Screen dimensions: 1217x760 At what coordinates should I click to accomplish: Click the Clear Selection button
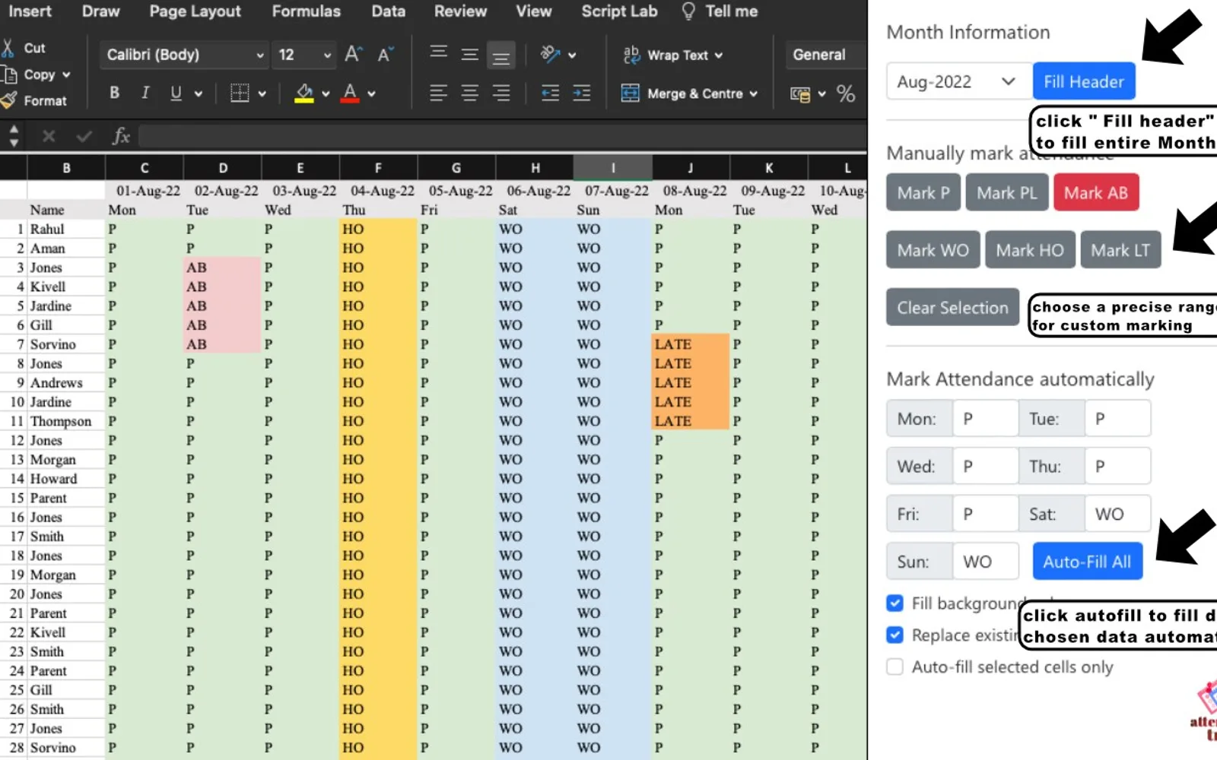pos(952,307)
